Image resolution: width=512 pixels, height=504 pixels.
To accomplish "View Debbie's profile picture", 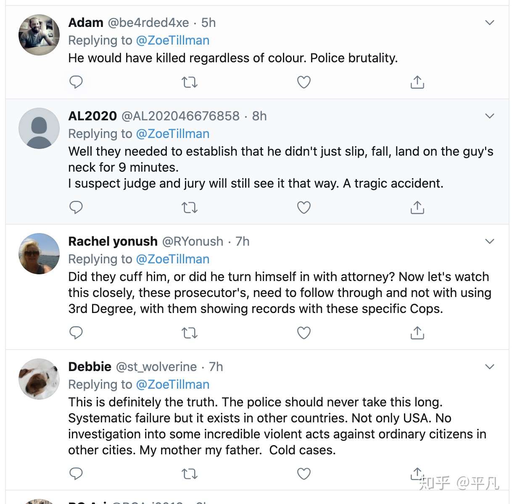I will (x=39, y=379).
